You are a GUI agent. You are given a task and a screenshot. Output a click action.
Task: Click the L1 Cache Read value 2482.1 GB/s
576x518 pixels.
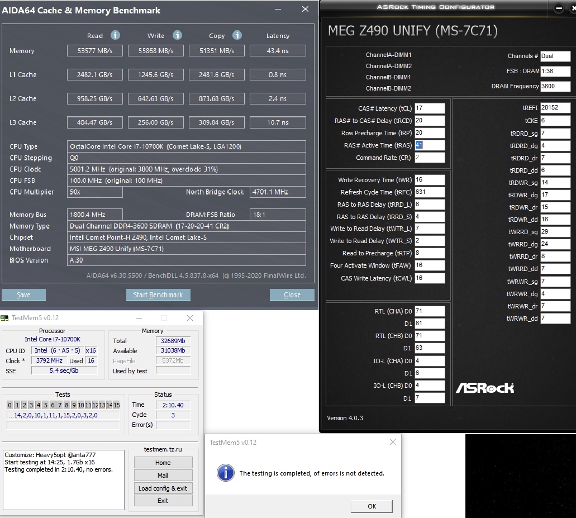(x=95, y=74)
